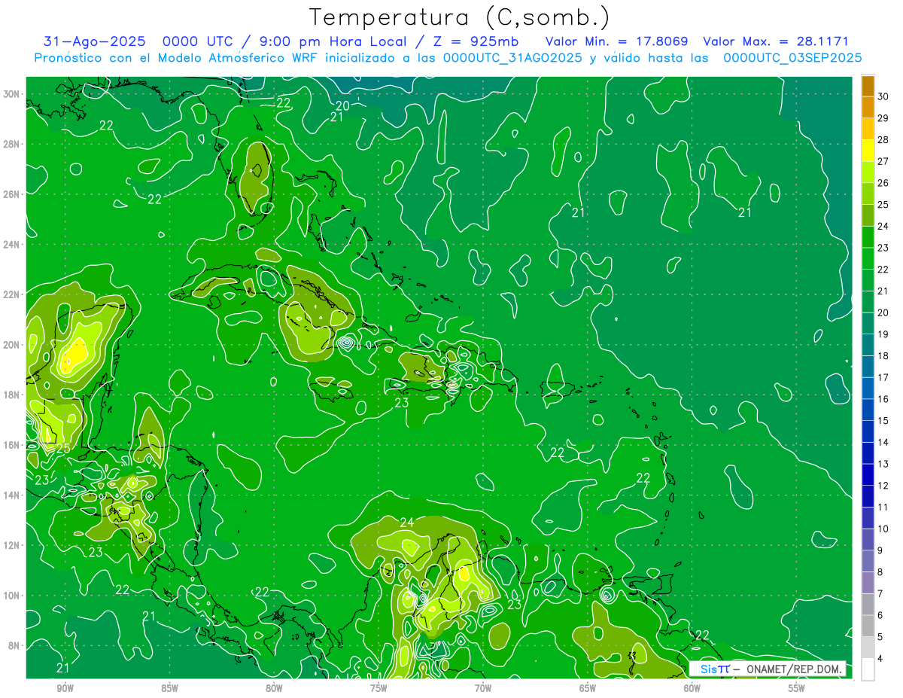Click longitude axis label "65W"

coord(588,688)
